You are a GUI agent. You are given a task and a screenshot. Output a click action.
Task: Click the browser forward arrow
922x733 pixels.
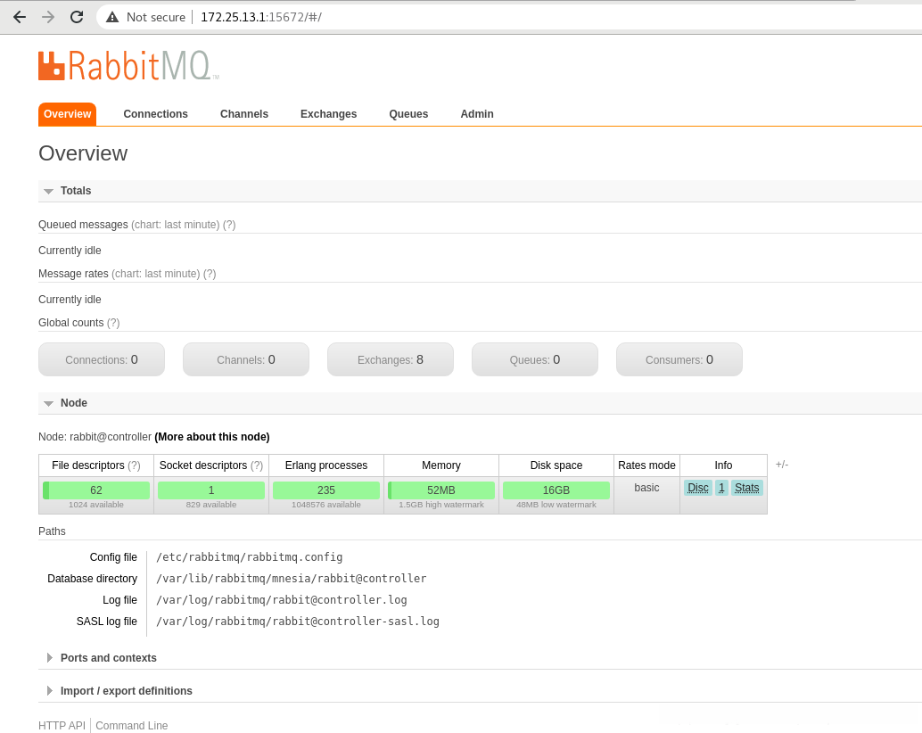[48, 17]
